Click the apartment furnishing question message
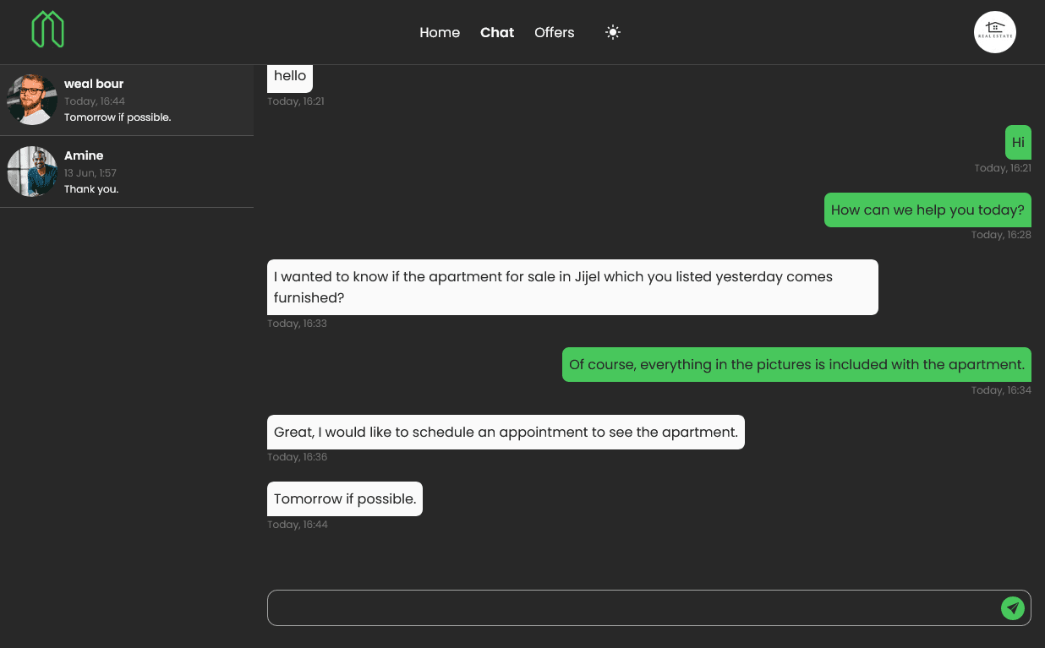The image size is (1045, 648). point(572,287)
